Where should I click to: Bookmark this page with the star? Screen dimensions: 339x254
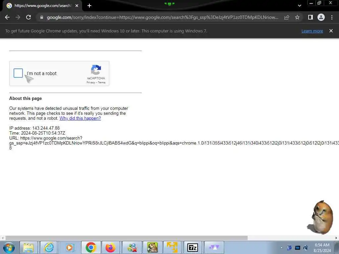point(297,17)
